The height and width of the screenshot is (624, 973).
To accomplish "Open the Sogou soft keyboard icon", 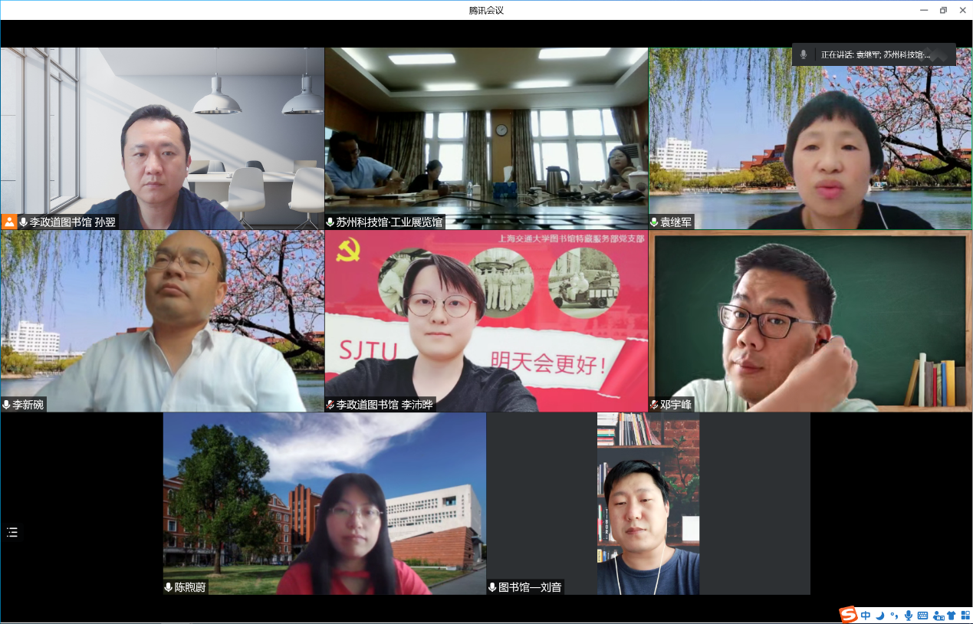I will click(x=922, y=615).
